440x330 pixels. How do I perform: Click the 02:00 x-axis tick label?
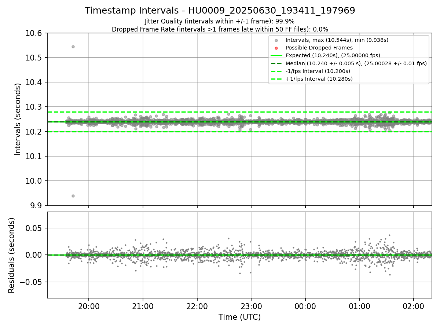tap(414, 306)
